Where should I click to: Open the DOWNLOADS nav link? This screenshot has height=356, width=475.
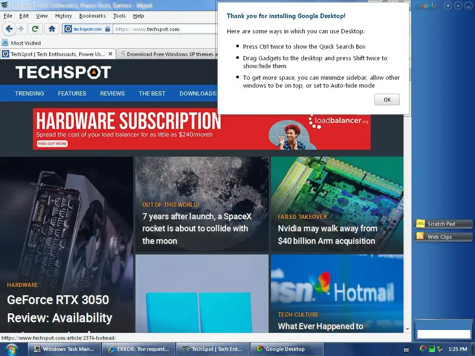198,93
